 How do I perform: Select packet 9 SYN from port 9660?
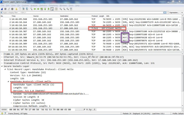click(91, 43)
